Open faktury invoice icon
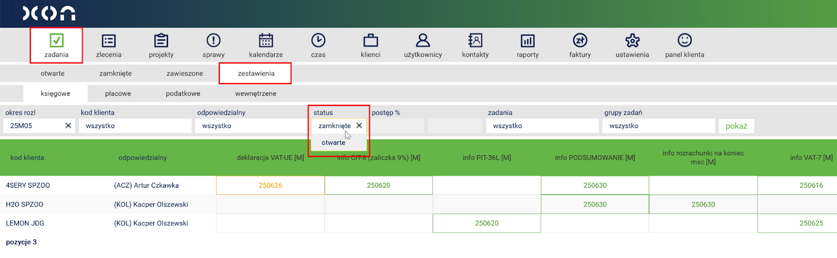837x258 pixels. [580, 41]
